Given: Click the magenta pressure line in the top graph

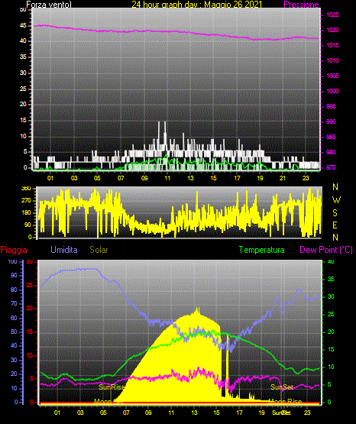Looking at the screenshot, I should pyautogui.click(x=176, y=32).
